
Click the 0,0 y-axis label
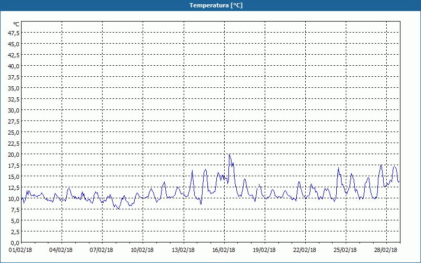pyautogui.click(x=15, y=243)
